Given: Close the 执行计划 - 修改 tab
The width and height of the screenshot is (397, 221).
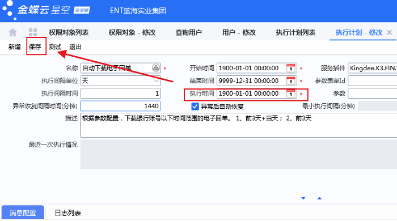Looking at the screenshot, I should coord(390,32).
